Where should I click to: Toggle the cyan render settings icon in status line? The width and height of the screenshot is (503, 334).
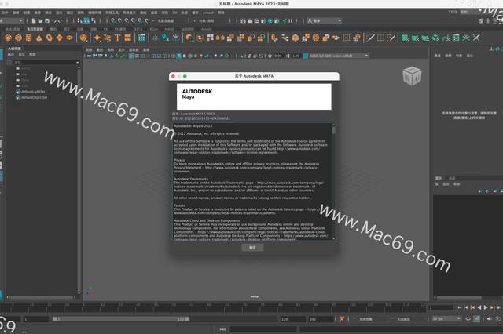pyautogui.click(x=270, y=21)
